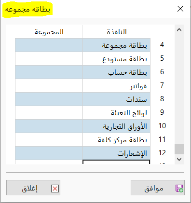The height and width of the screenshot is (203, 191).
Task: Click the scrollbar up arrow
Action: coord(179,30)
